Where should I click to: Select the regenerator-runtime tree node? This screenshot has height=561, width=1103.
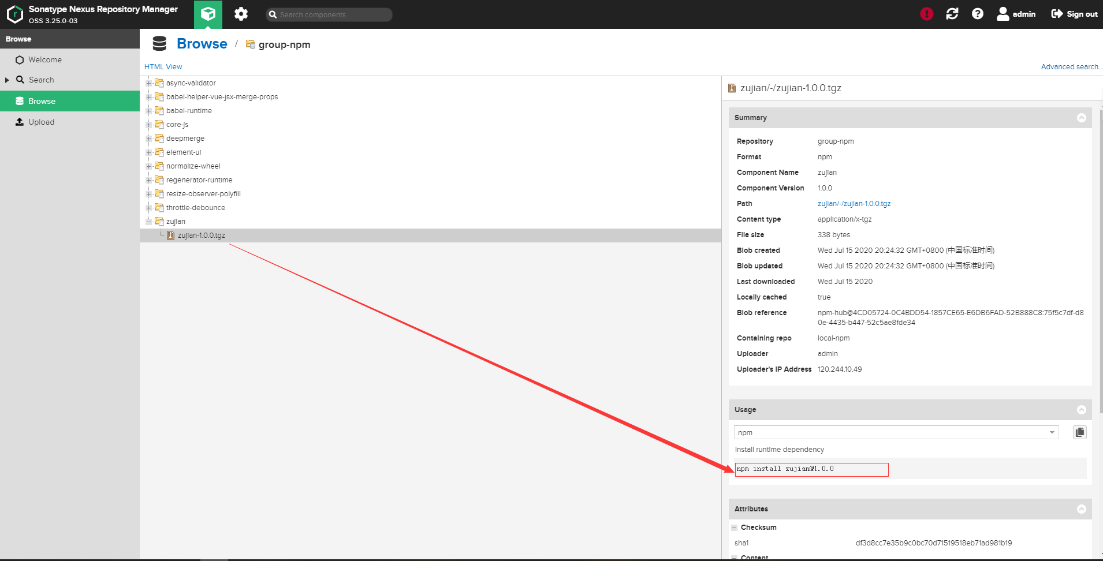tap(199, 180)
